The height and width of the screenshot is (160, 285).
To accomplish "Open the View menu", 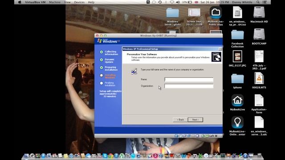I will point(67,2).
